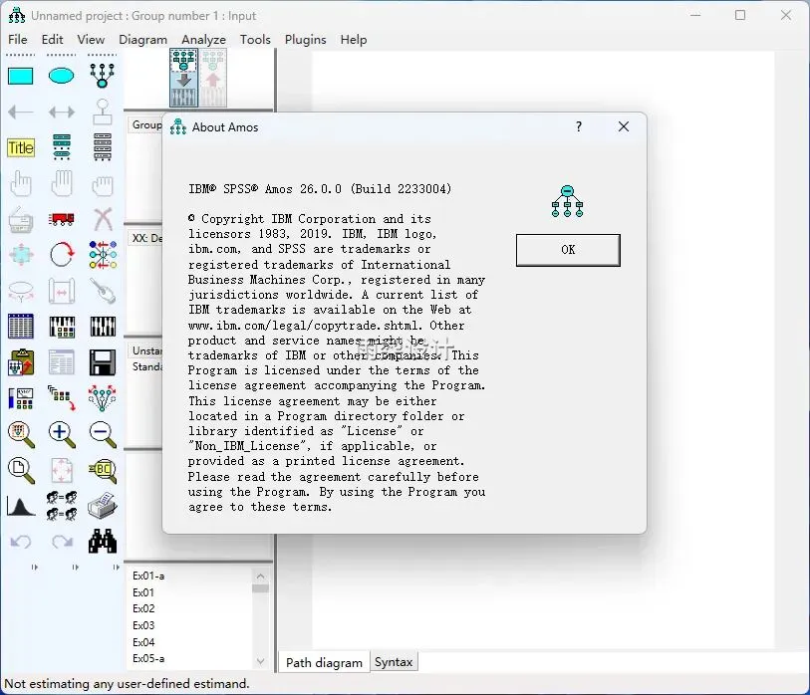Select the reposition path diagram scroll tool

point(61,291)
